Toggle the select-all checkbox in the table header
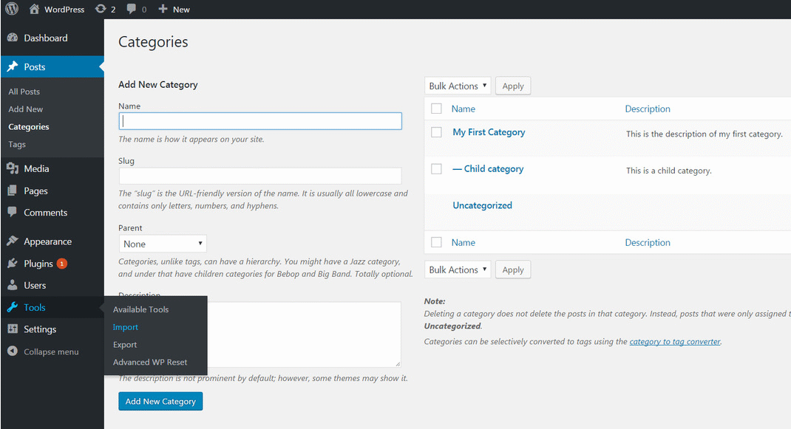Screen dimensions: 791x429 (x=436, y=109)
